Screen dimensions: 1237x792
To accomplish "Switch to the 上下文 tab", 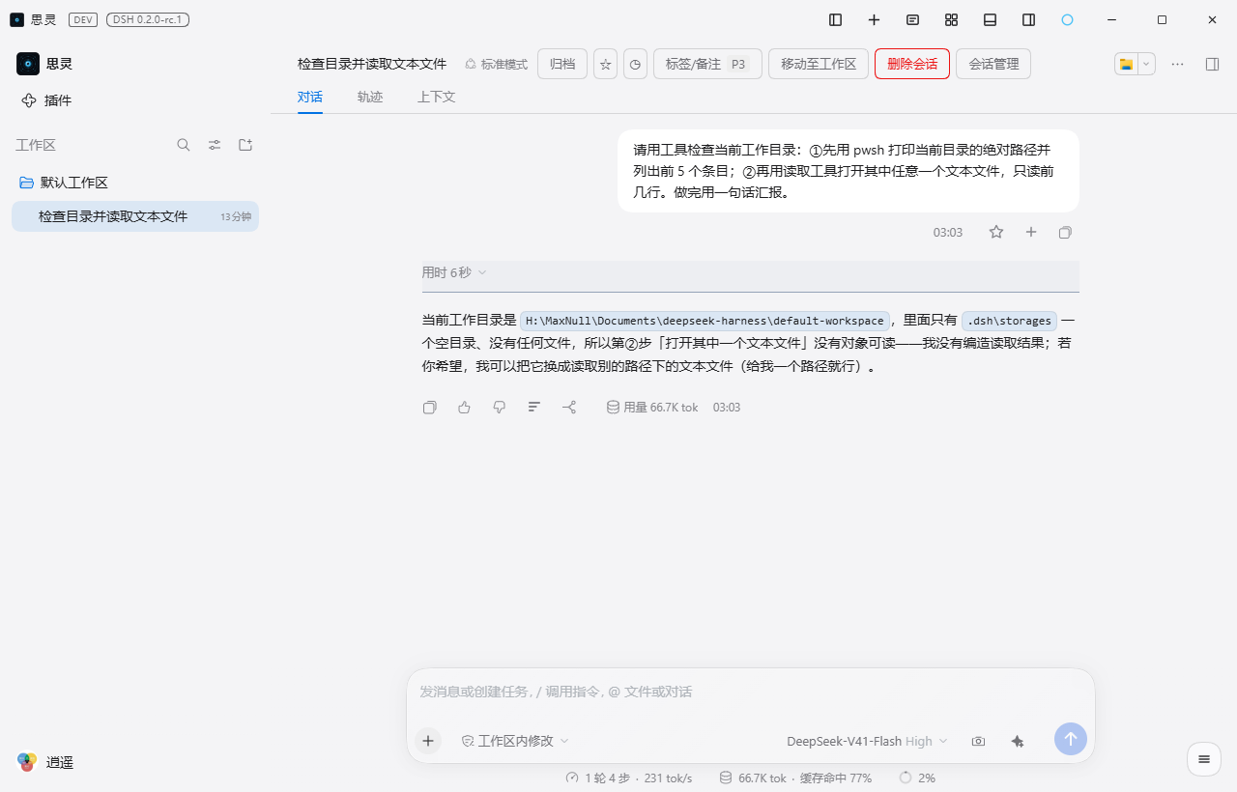I will point(436,97).
